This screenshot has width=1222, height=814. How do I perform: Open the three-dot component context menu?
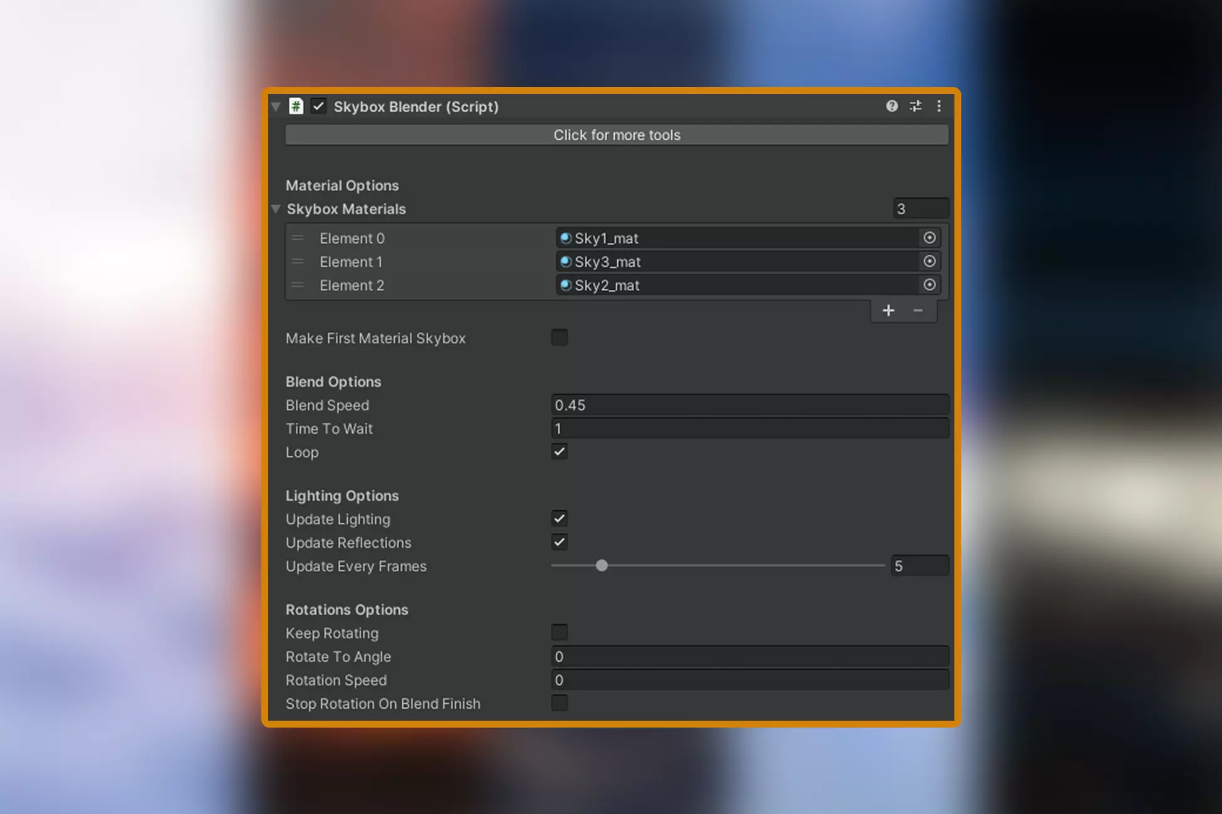(939, 106)
